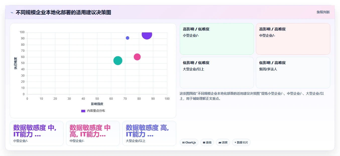Open the 高影响 / 低难度 quadrant card

[x=217, y=39]
